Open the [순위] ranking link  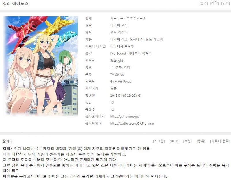coord(203,3)
